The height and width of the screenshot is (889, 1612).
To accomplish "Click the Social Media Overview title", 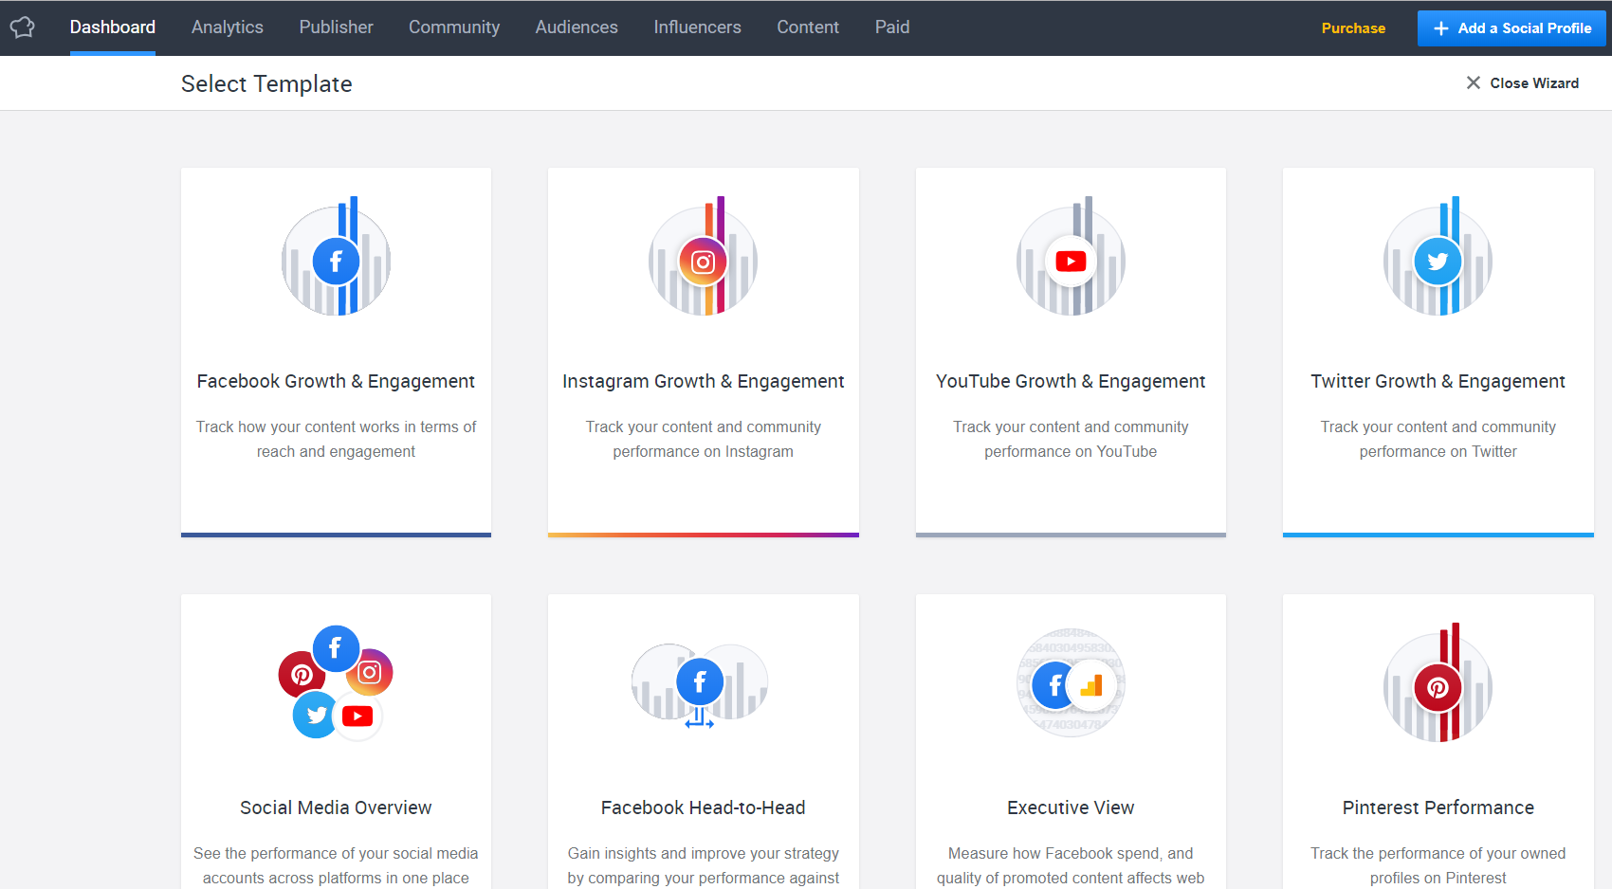I will pyautogui.click(x=336, y=807).
